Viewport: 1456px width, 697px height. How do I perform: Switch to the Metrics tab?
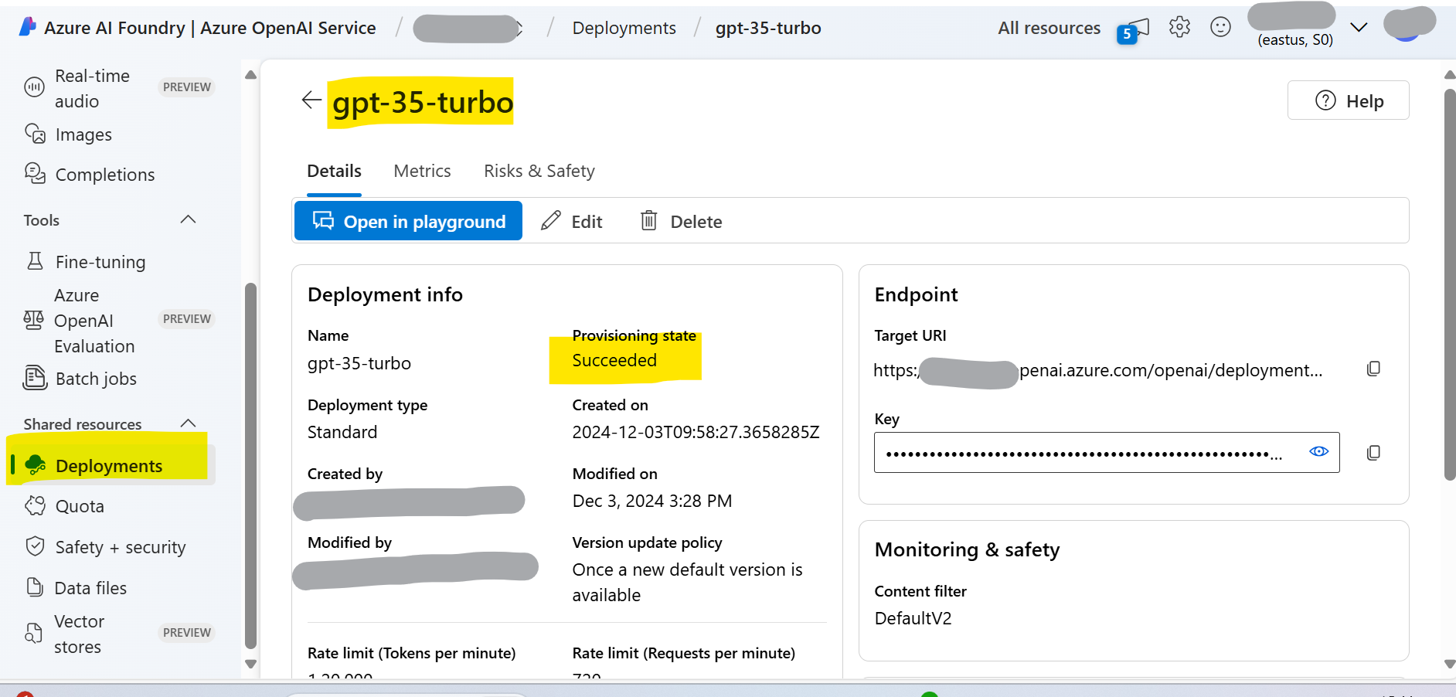click(422, 171)
